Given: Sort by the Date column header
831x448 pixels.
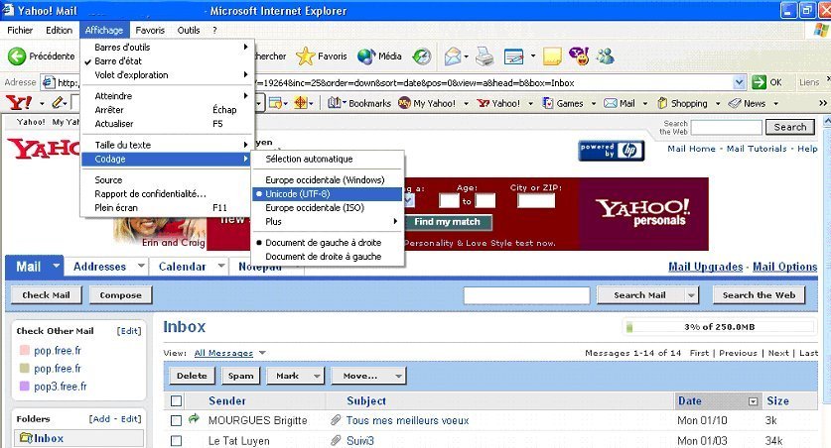Looking at the screenshot, I should (690, 401).
